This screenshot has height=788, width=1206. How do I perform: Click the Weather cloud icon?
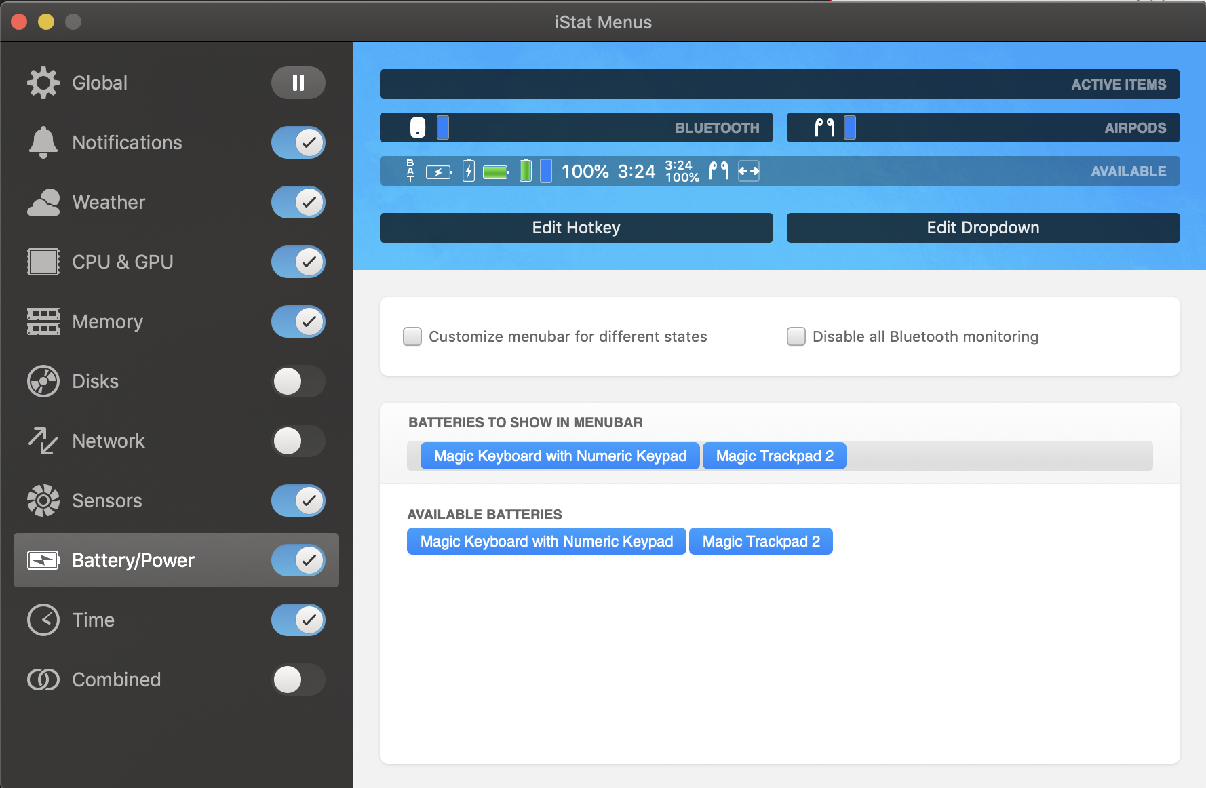tap(43, 202)
